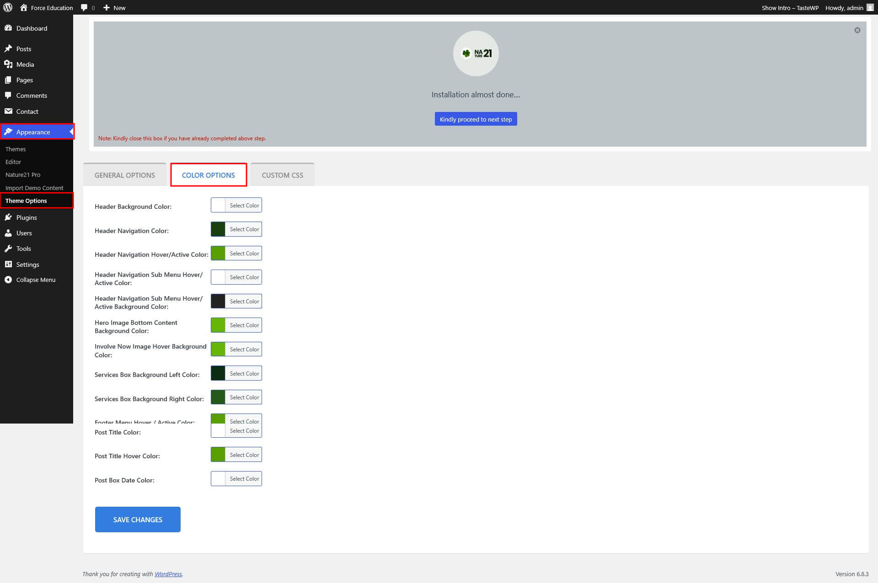Click the WordPress logo icon
This screenshot has width=878, height=583.
(8, 7)
